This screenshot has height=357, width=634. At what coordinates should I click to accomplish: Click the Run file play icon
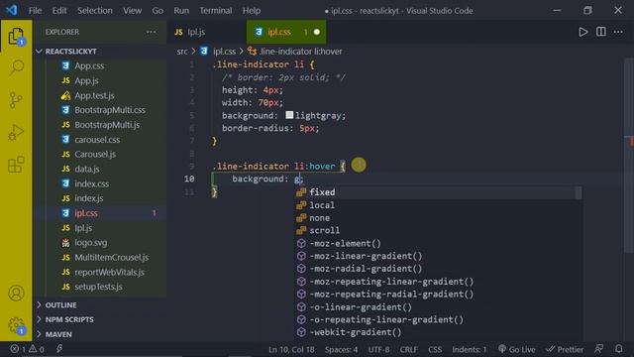(582, 32)
